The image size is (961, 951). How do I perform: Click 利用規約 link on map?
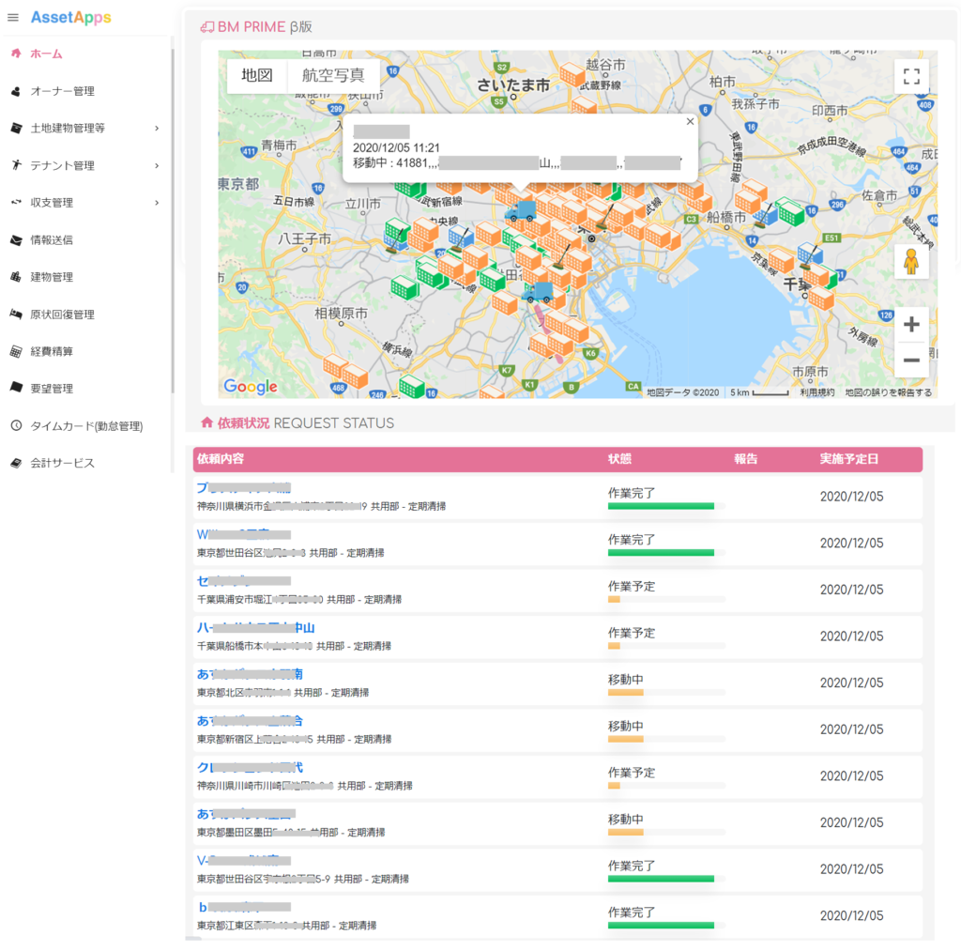coord(817,392)
